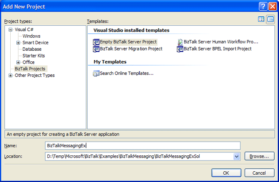
Task: Expand the Smart Device node
Action: 18,42
